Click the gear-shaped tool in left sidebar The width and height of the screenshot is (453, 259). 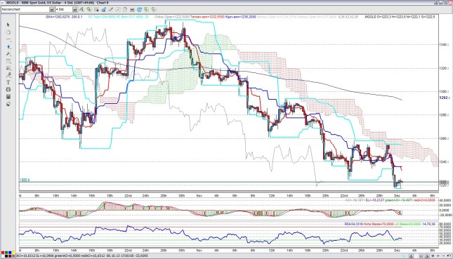(8, 90)
